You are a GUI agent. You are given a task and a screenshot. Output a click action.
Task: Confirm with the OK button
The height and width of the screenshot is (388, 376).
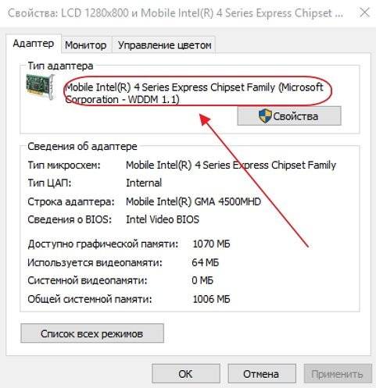(186, 374)
